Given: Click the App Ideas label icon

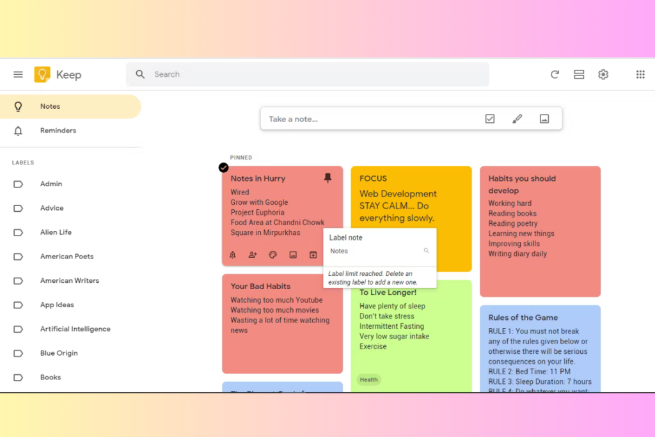Looking at the screenshot, I should (x=18, y=305).
